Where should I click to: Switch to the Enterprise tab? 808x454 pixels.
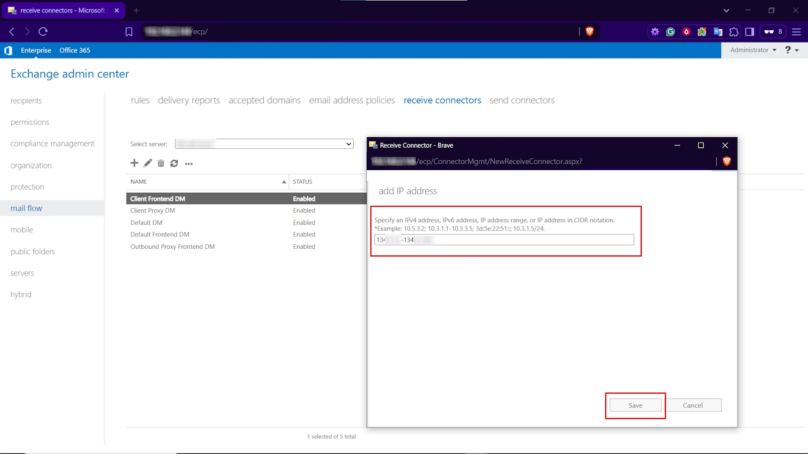point(36,50)
